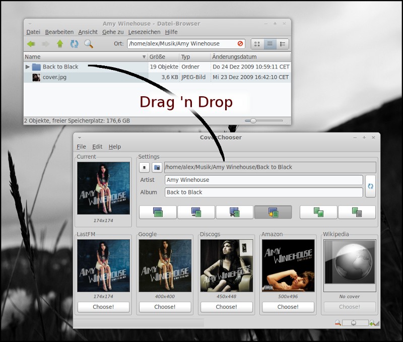Open the Lesezeichen menu
The height and width of the screenshot is (342, 403).
[x=144, y=32]
